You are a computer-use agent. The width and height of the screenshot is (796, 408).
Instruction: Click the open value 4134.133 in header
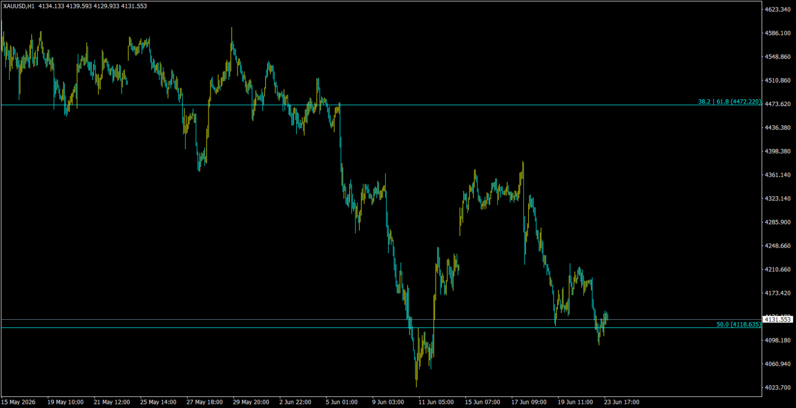(51, 6)
